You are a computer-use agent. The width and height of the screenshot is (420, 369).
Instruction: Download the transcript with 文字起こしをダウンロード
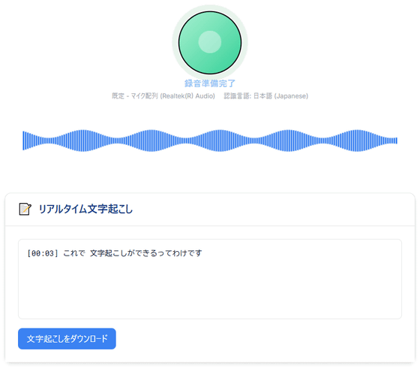point(67,339)
